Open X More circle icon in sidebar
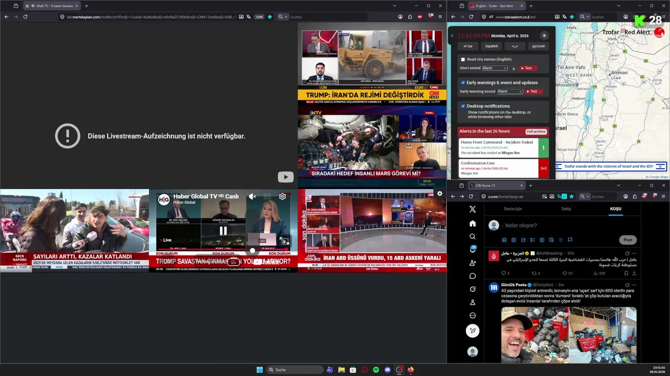Viewport: 670px width, 376px height. (473, 315)
